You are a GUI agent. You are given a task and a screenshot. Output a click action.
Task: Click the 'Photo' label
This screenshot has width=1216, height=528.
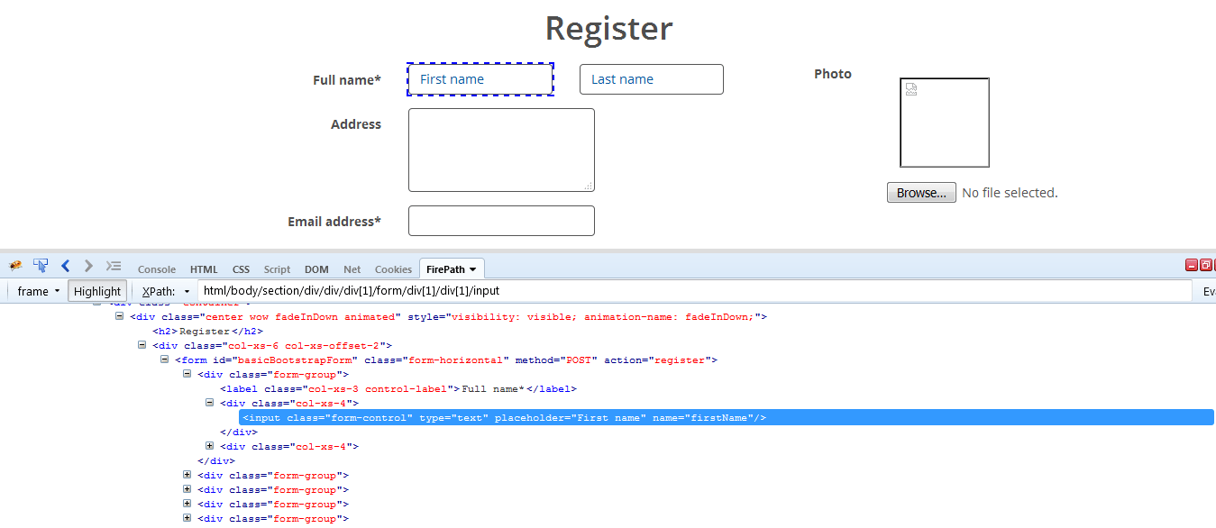point(833,74)
